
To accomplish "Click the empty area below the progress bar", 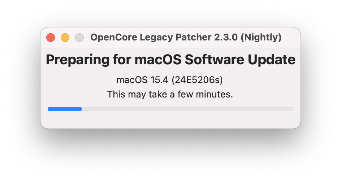I will [170, 120].
